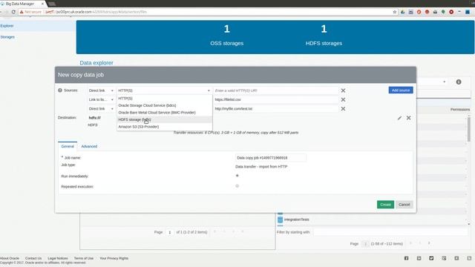Open the first Direct link type dropdown
The height and width of the screenshot is (267, 475).
coord(101,90)
